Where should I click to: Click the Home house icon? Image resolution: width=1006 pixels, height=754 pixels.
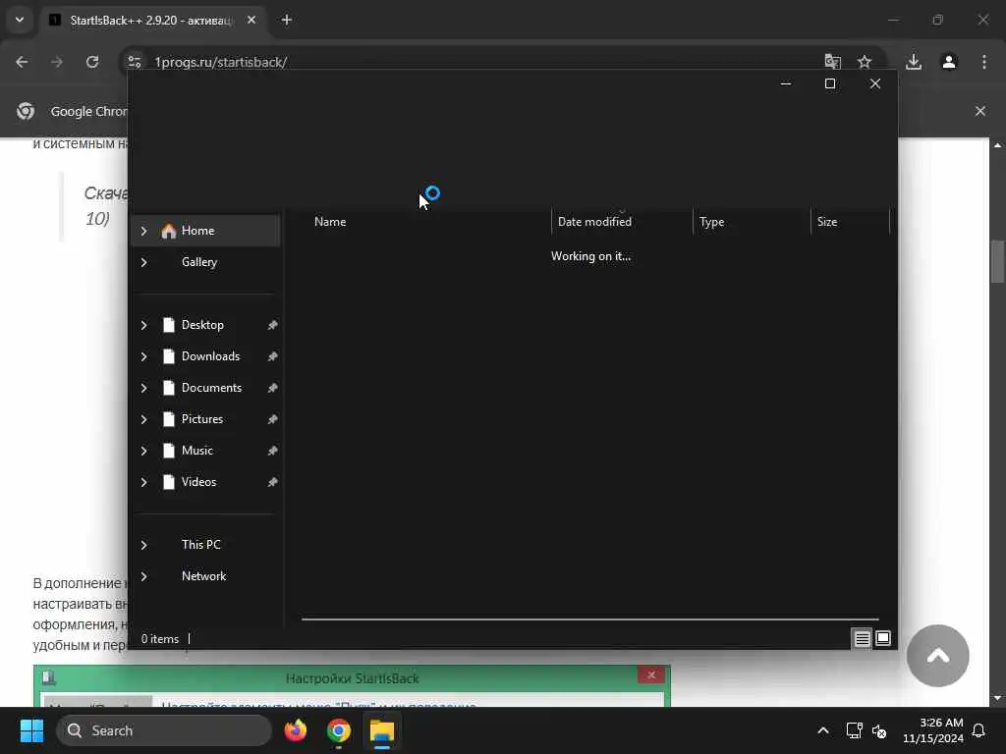[x=169, y=231]
